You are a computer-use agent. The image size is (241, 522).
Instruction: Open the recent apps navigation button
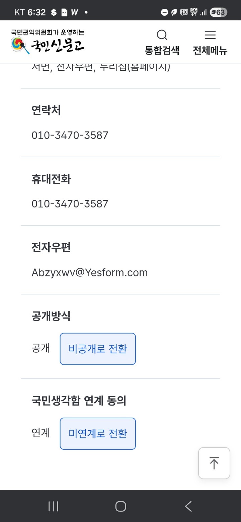click(53, 506)
